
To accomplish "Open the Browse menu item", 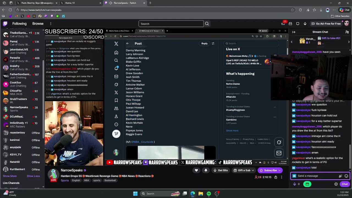I will pos(38,24).
